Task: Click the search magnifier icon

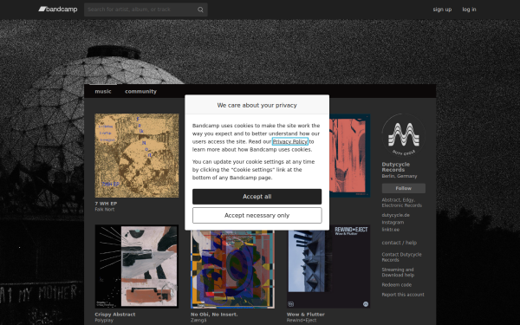Action: tap(200, 10)
